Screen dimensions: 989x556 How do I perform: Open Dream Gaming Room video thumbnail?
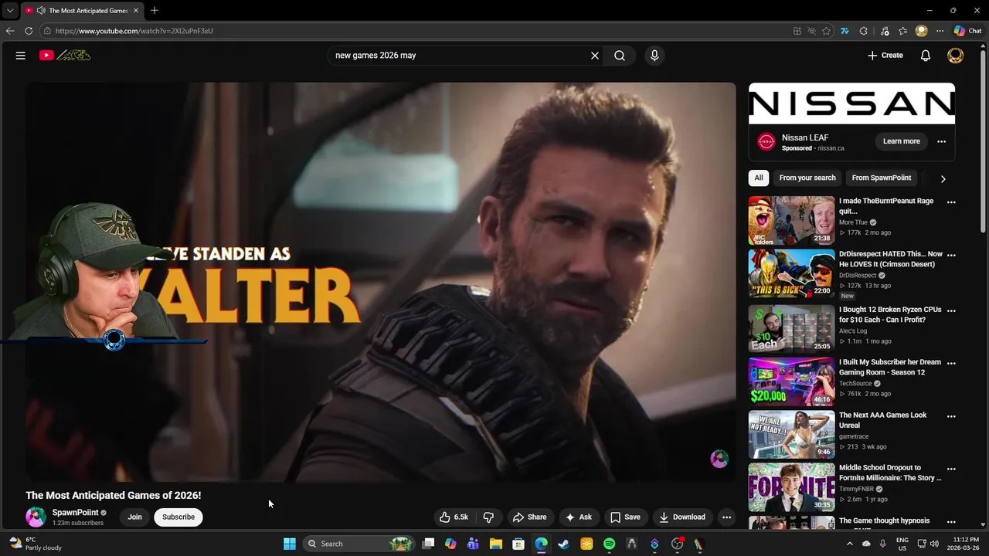[x=791, y=381]
